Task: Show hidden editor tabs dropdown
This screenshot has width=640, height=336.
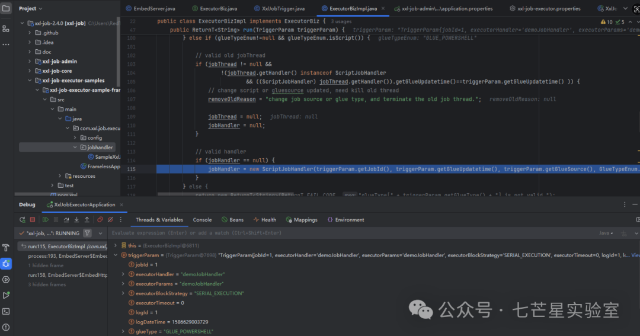Action: [625, 8]
